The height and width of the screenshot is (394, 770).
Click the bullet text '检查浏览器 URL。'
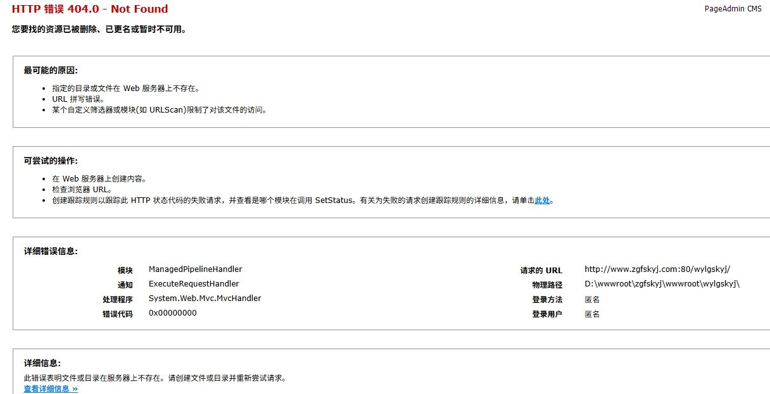pyautogui.click(x=82, y=190)
